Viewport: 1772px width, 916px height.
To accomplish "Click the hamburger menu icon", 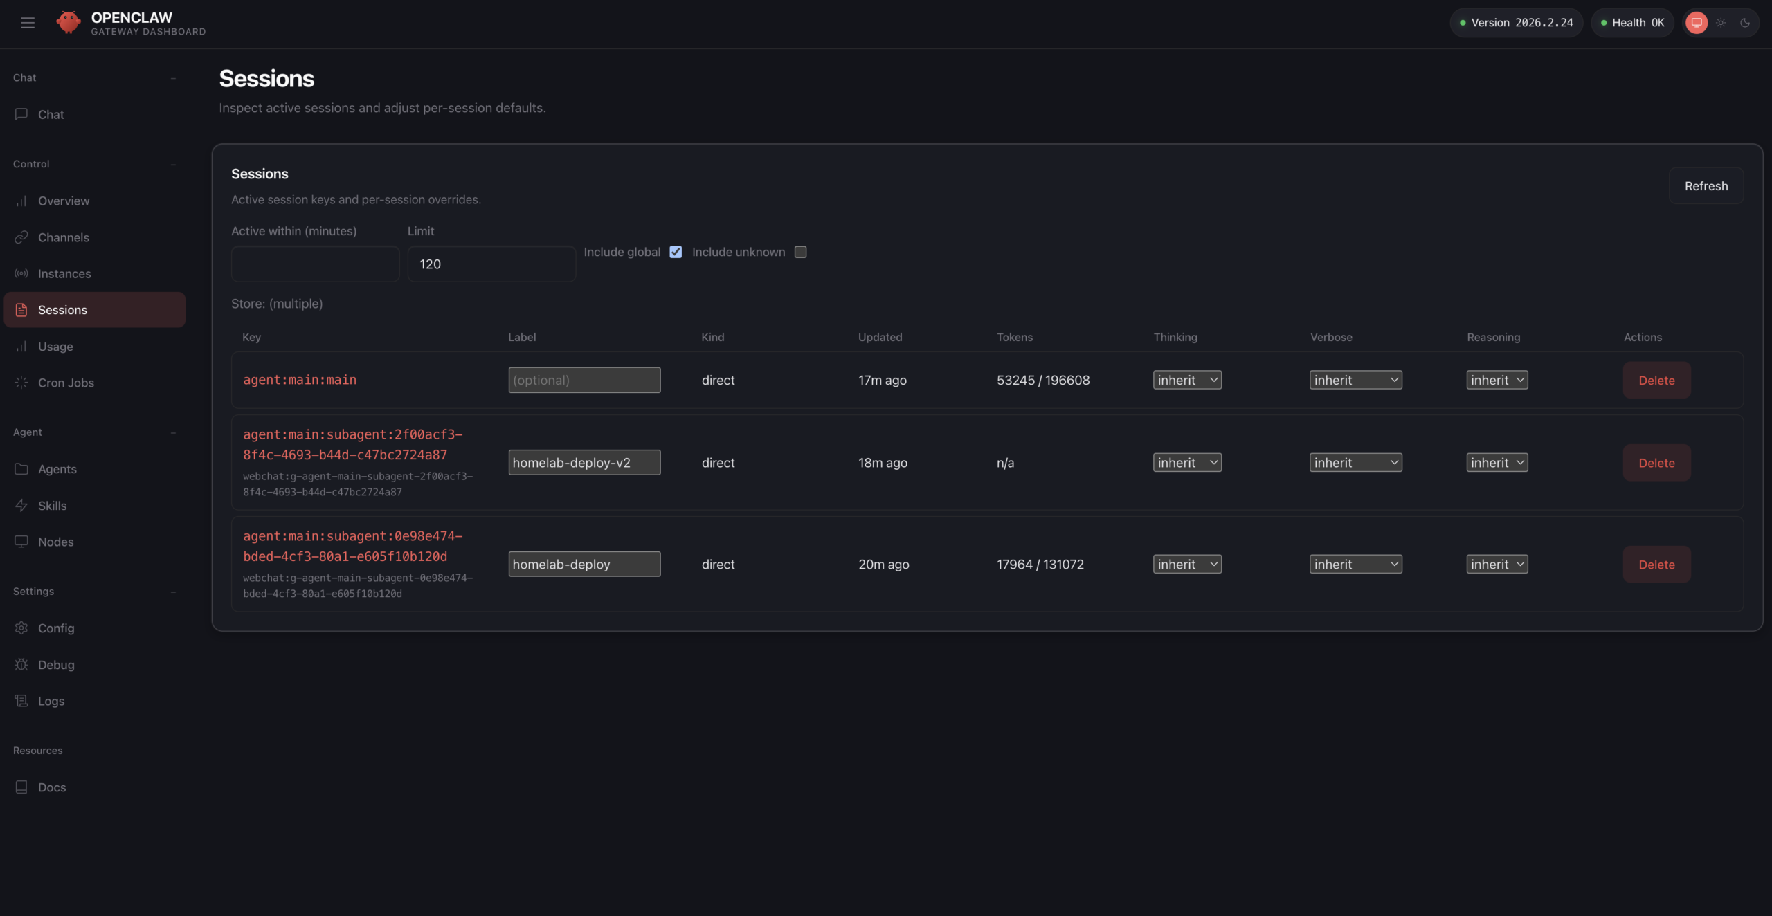I will [x=28, y=23].
